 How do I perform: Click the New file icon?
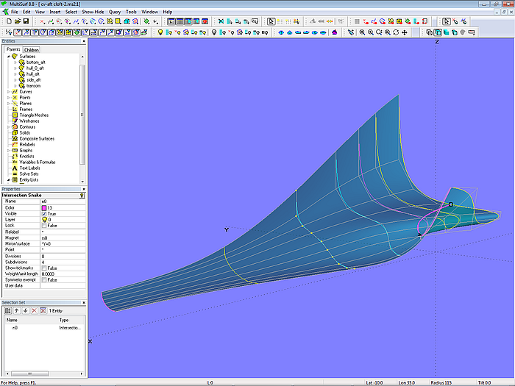point(7,22)
